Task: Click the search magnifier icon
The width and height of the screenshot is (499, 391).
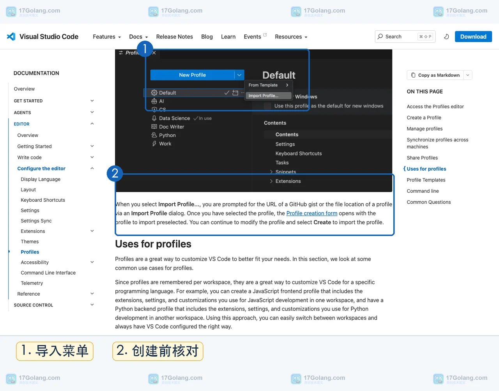Action: 380,37
